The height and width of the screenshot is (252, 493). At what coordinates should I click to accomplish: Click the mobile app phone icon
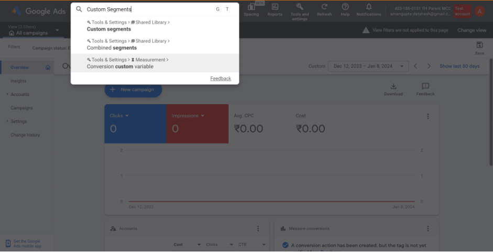(8, 244)
